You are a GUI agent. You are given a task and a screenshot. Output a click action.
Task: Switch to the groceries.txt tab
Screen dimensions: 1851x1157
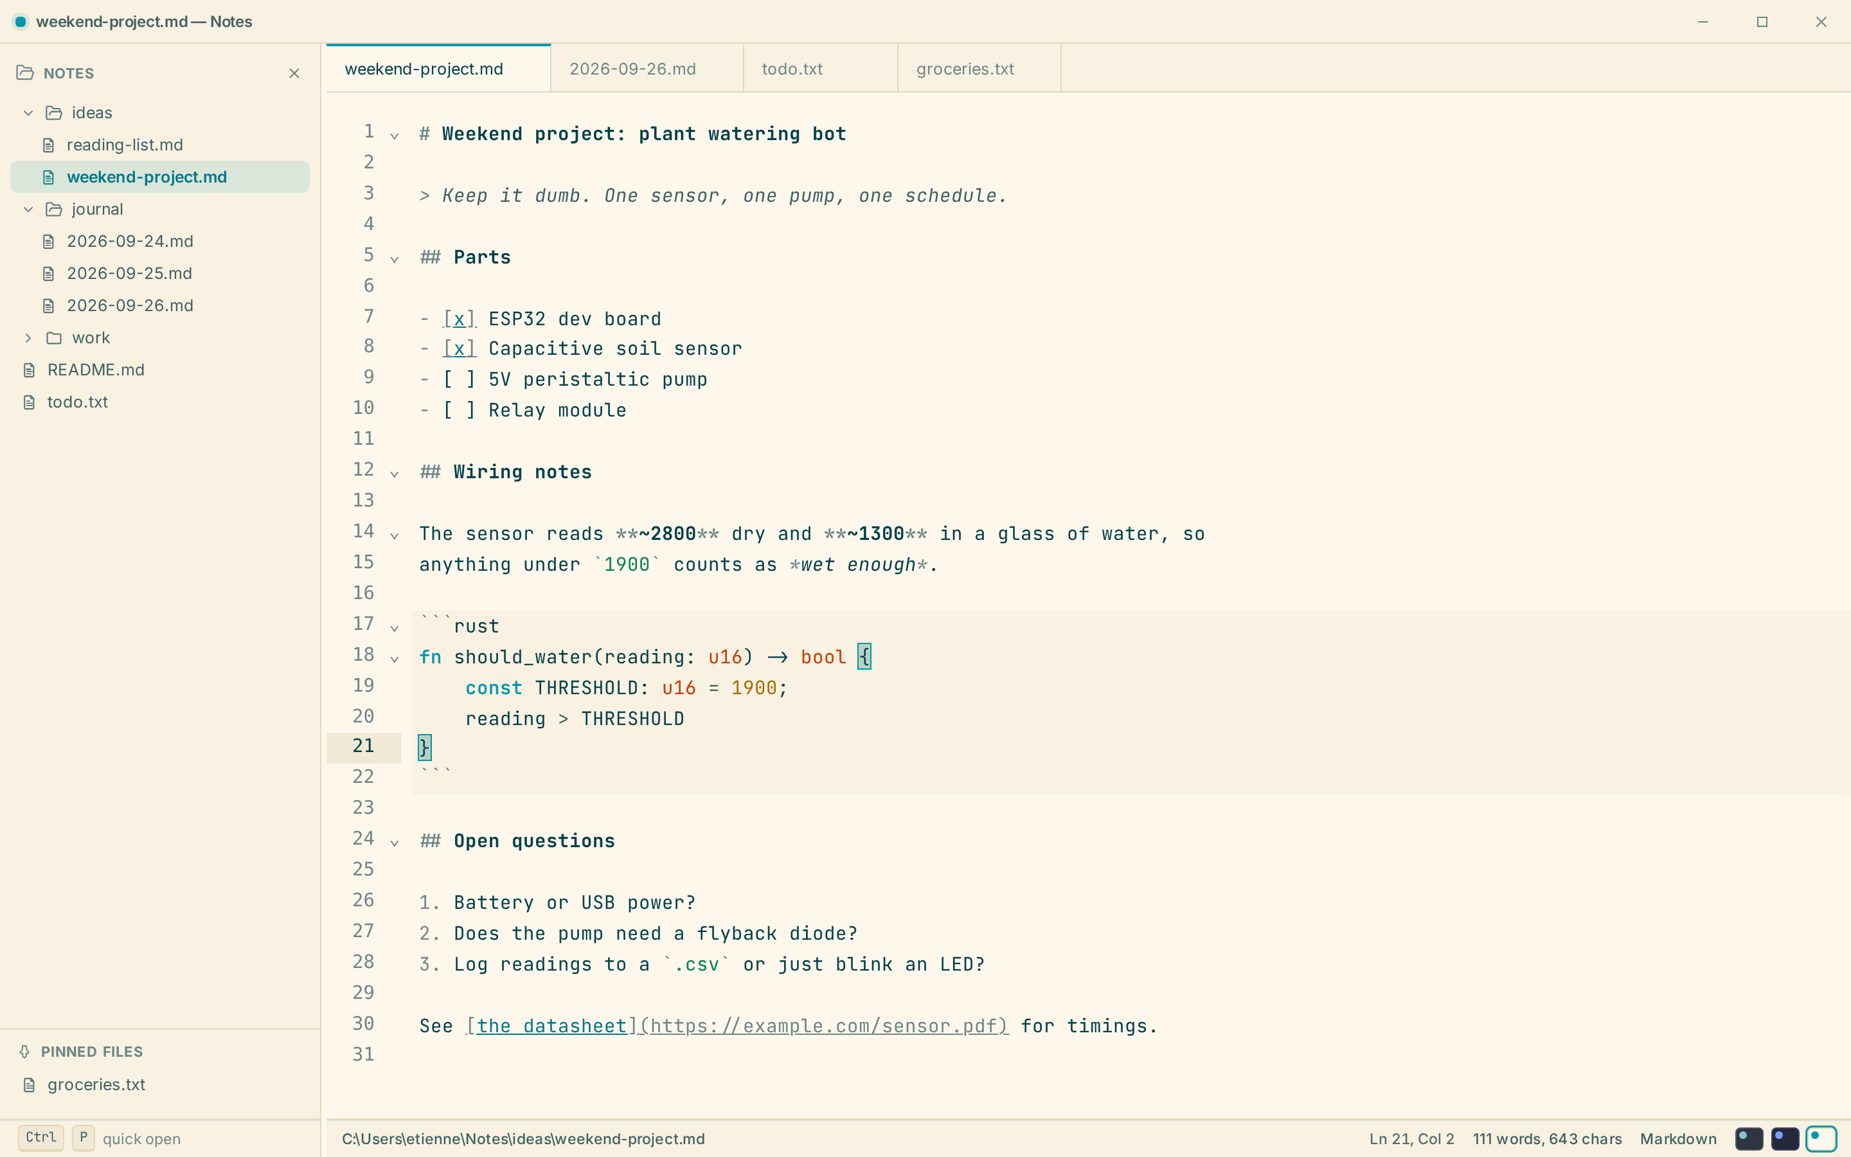pyautogui.click(x=979, y=69)
